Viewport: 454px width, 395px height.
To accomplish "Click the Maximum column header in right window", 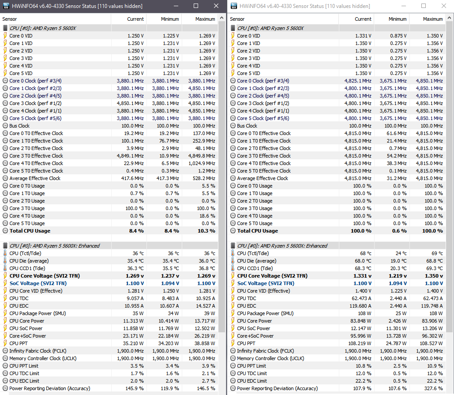I will (428, 19).
